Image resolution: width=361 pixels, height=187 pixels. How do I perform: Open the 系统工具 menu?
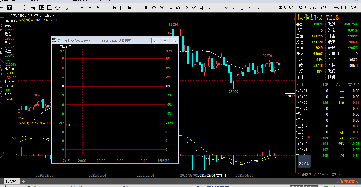[340, 7]
